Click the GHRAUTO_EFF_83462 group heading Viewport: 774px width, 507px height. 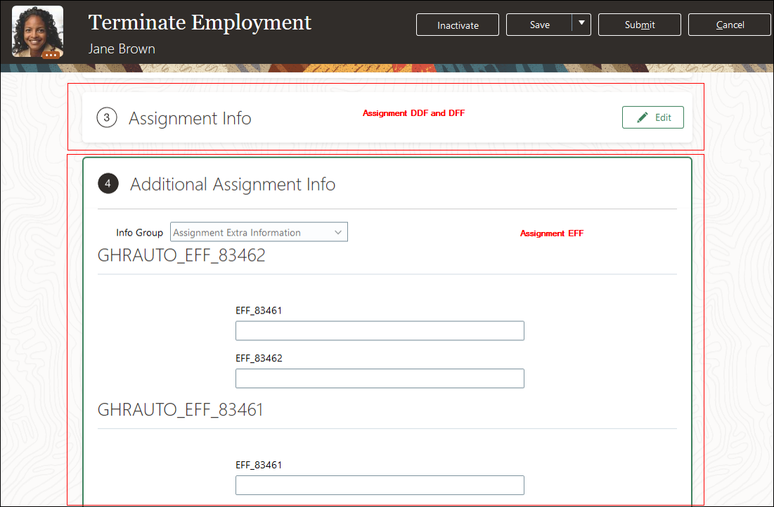[181, 255]
